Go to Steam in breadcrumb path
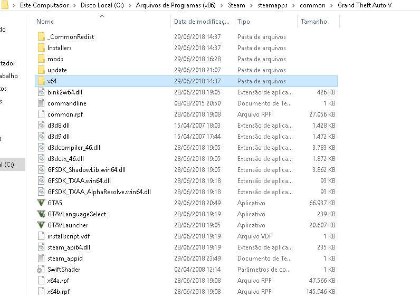The height and width of the screenshot is (297, 420). click(236, 5)
